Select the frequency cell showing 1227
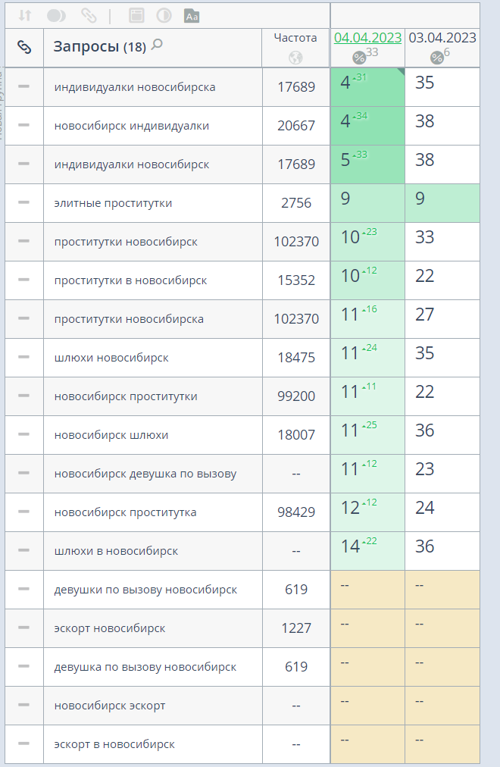 [x=295, y=628]
